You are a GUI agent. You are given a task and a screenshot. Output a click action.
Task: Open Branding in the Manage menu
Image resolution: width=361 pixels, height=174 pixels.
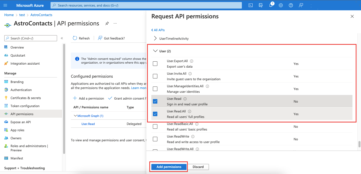(17, 82)
